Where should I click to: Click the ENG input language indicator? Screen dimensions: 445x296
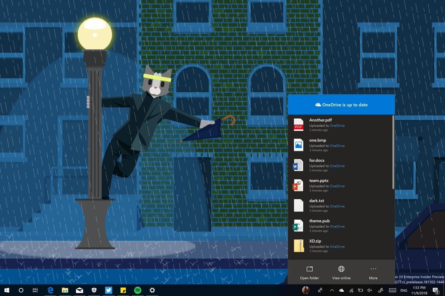(x=404, y=290)
